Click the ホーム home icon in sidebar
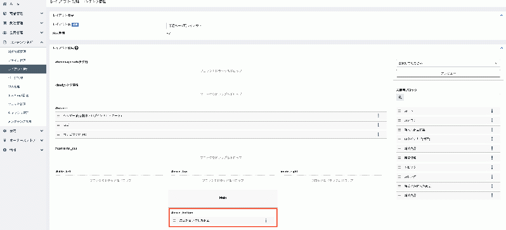Screen dimensions: 506x230 [4, 4]
